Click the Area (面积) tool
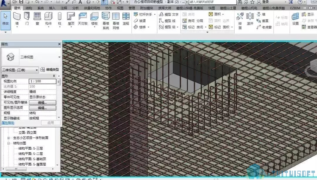This screenshot has width=317, height=180. pos(215,14)
